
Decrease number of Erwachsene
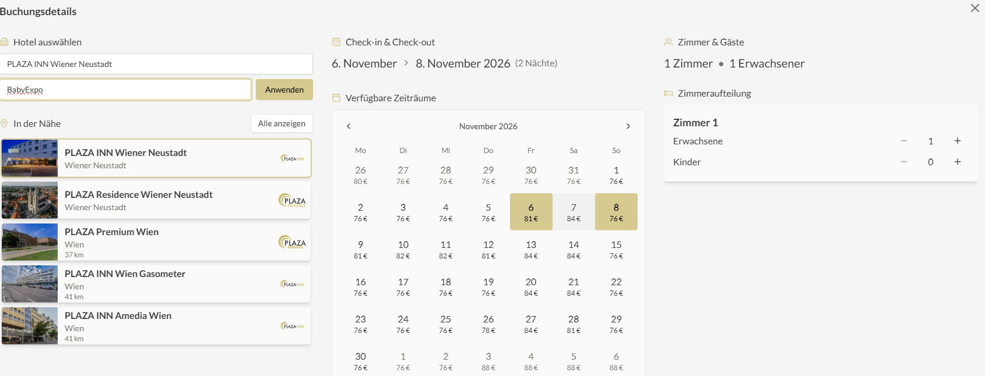[x=903, y=141]
